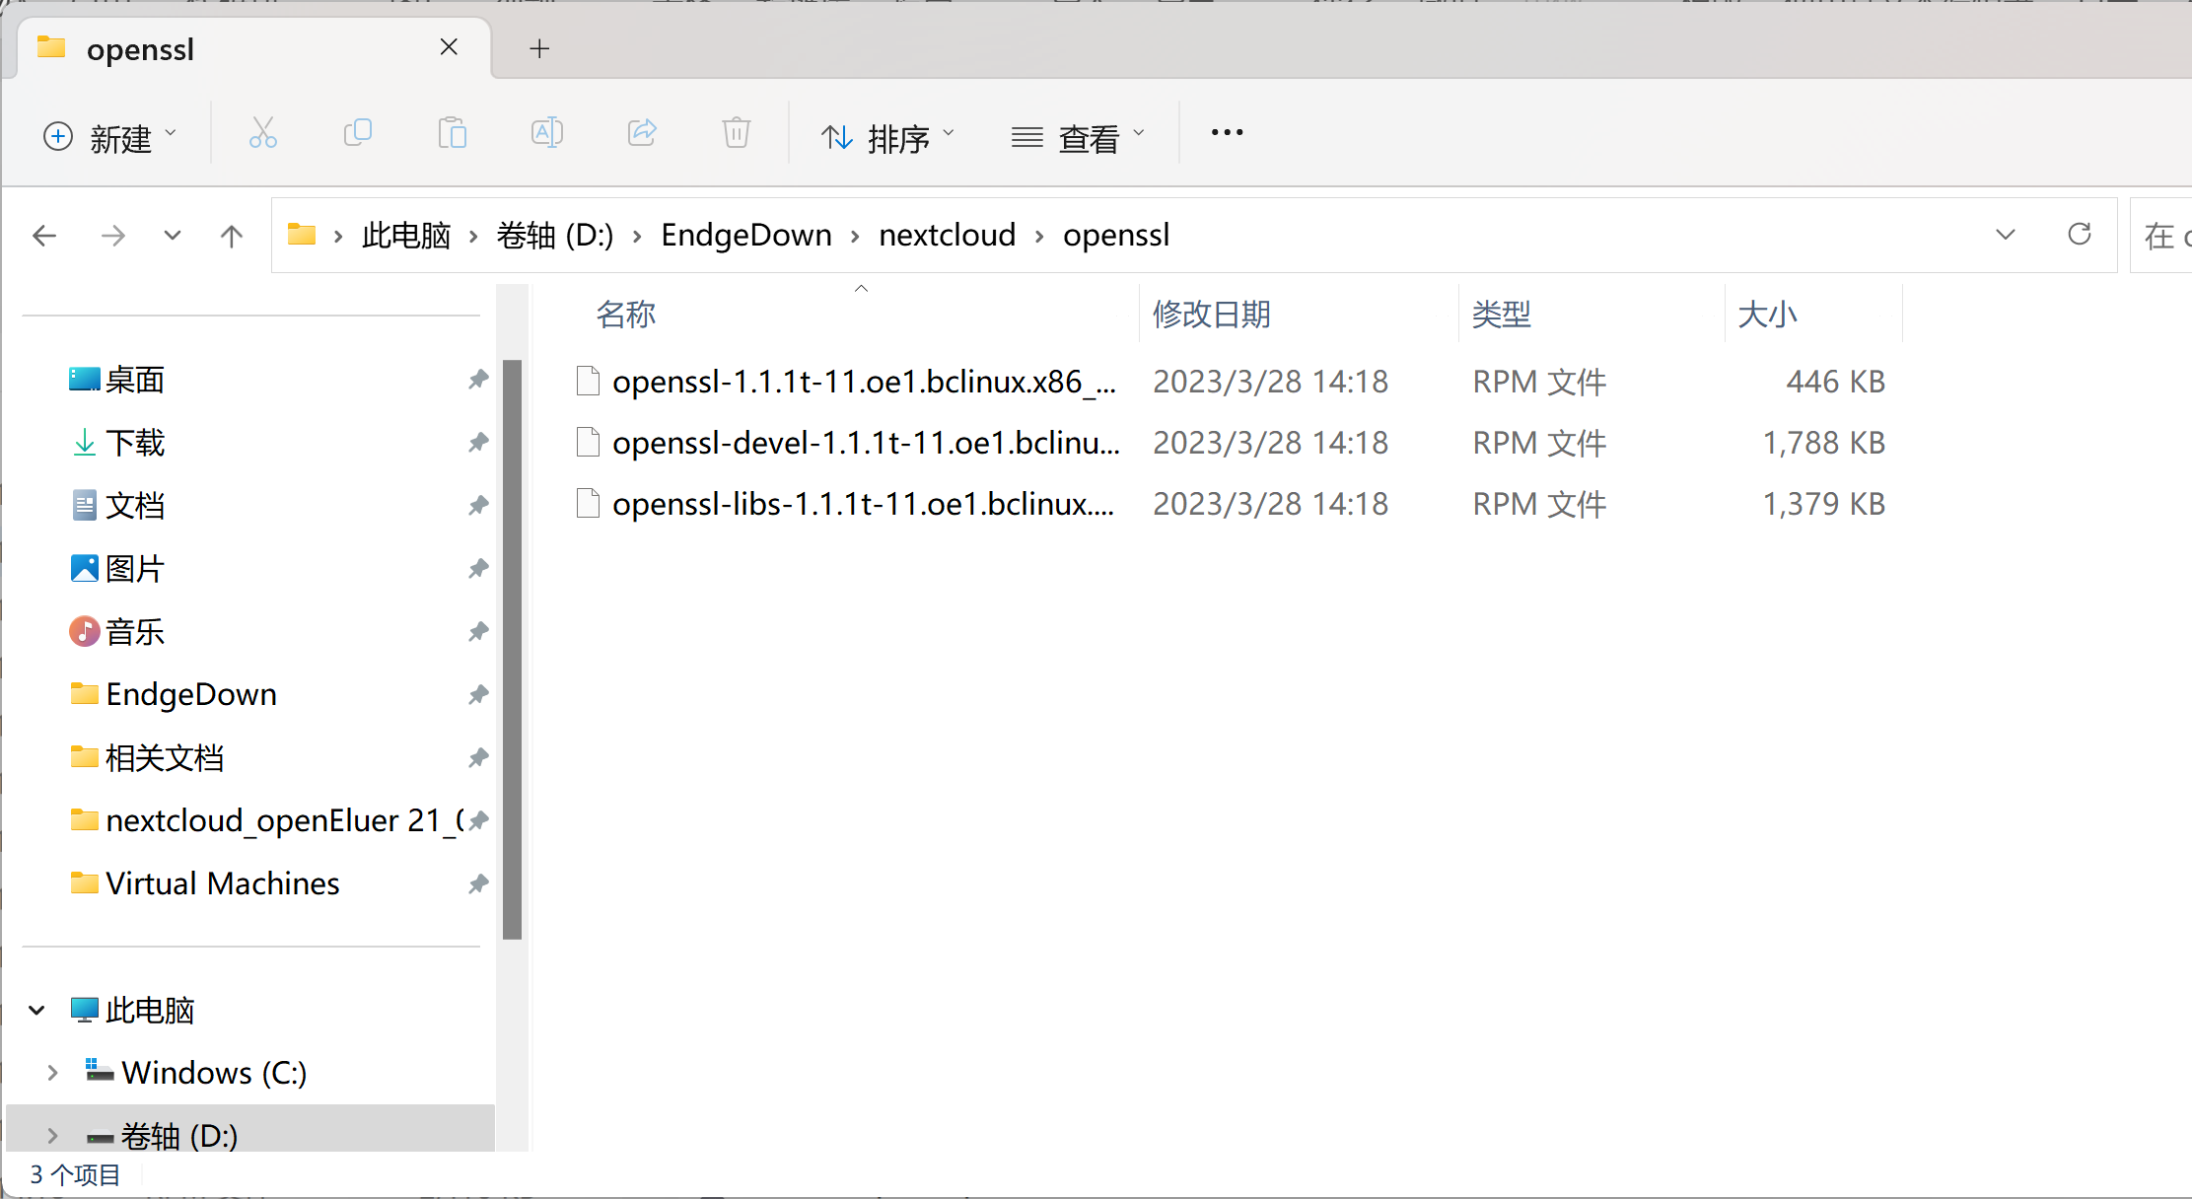
Task: Collapse the 此电脑 tree node
Action: pos(36,1010)
